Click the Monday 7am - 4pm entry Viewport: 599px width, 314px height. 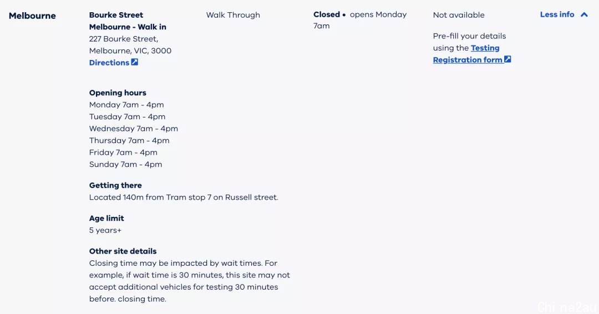coord(126,105)
